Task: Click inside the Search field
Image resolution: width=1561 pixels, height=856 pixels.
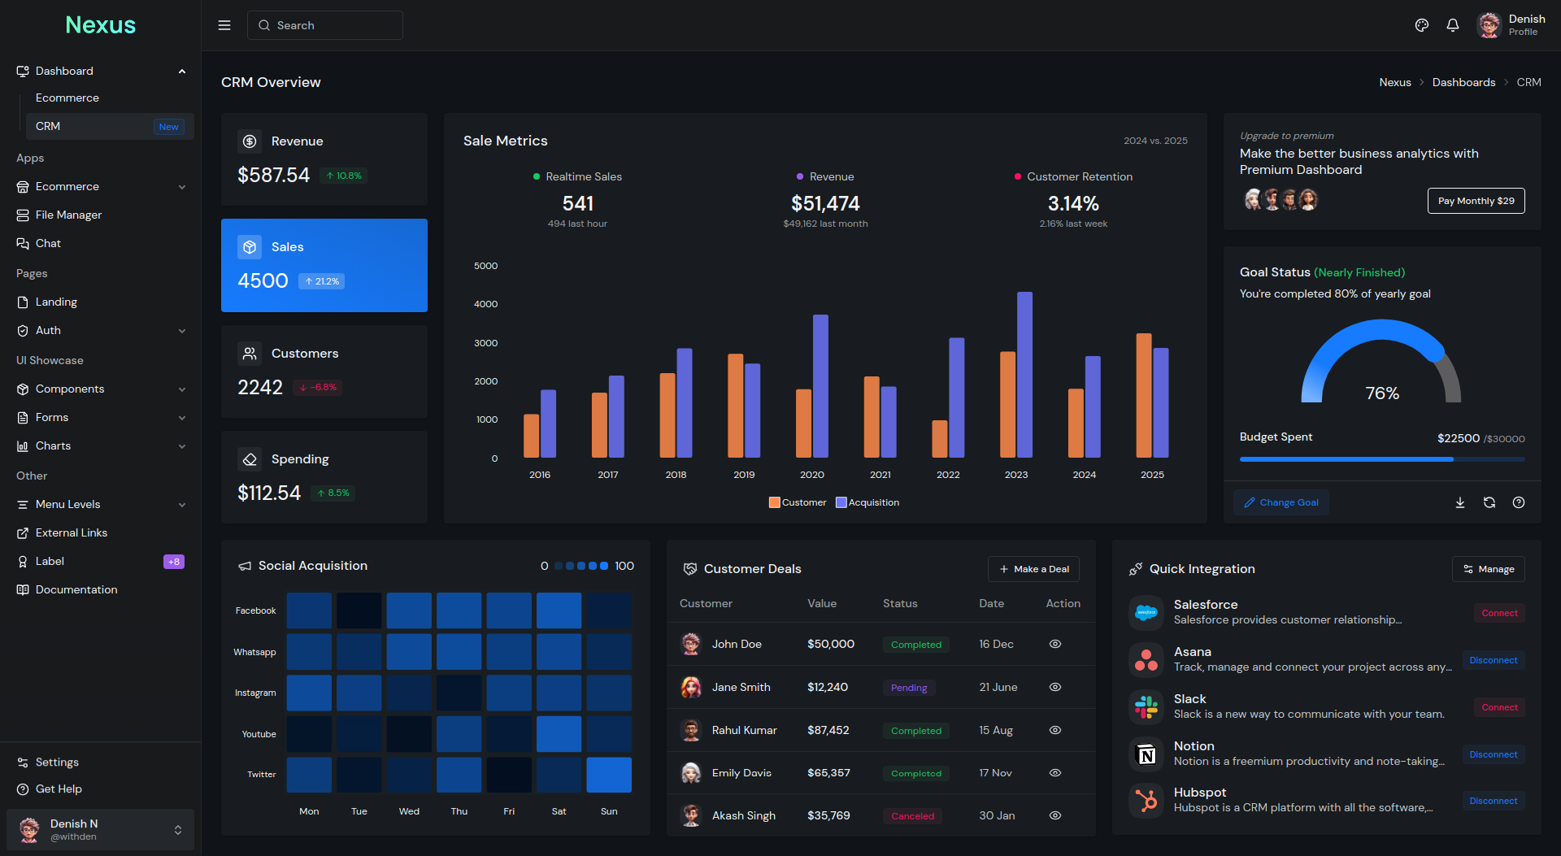Action: (325, 25)
